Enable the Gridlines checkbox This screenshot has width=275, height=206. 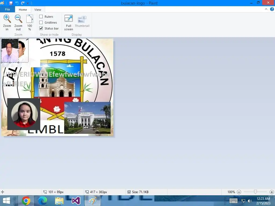[41, 23]
